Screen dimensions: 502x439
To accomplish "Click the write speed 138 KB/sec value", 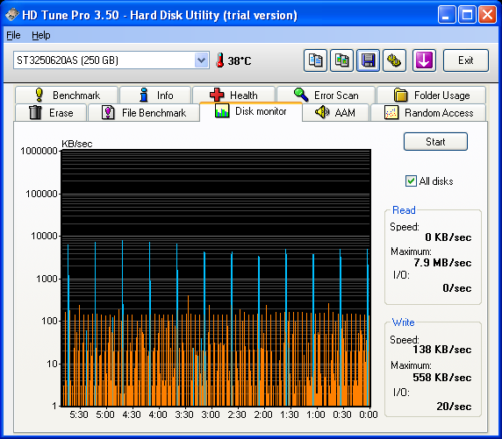I will [441, 349].
